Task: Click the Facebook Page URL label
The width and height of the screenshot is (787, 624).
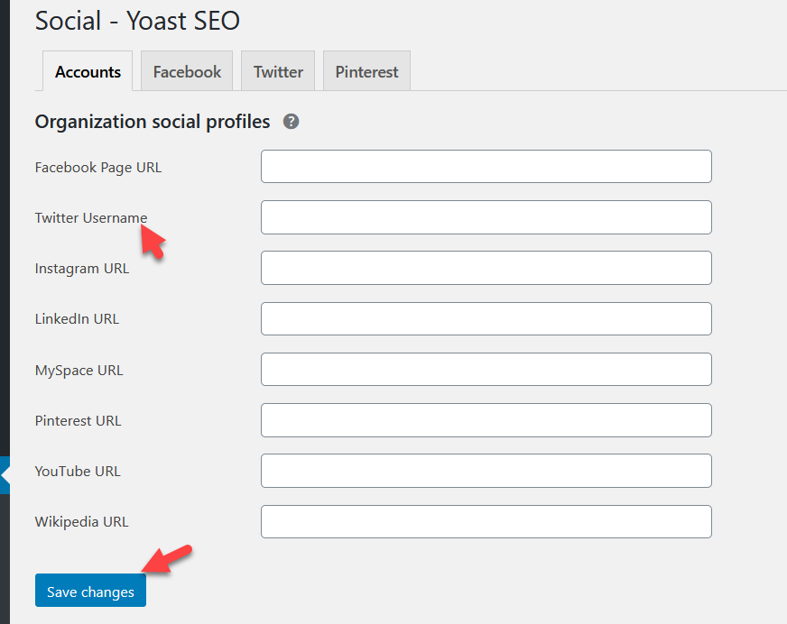Action: [97, 167]
